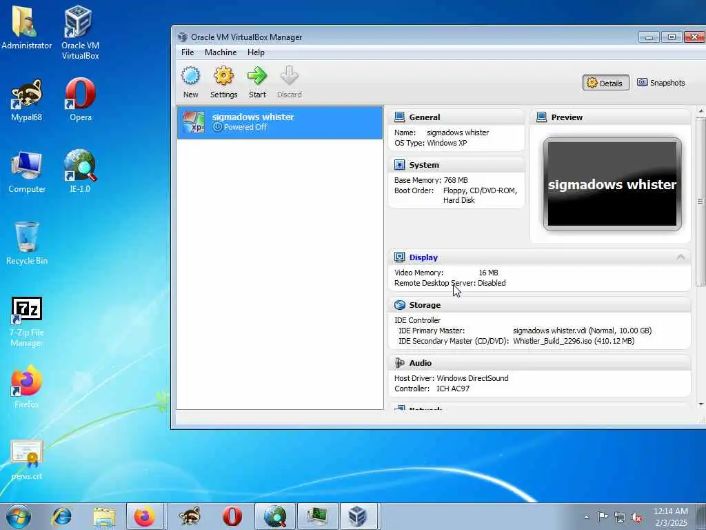Collapse the Display section chevron
The width and height of the screenshot is (706, 530).
[x=680, y=257]
